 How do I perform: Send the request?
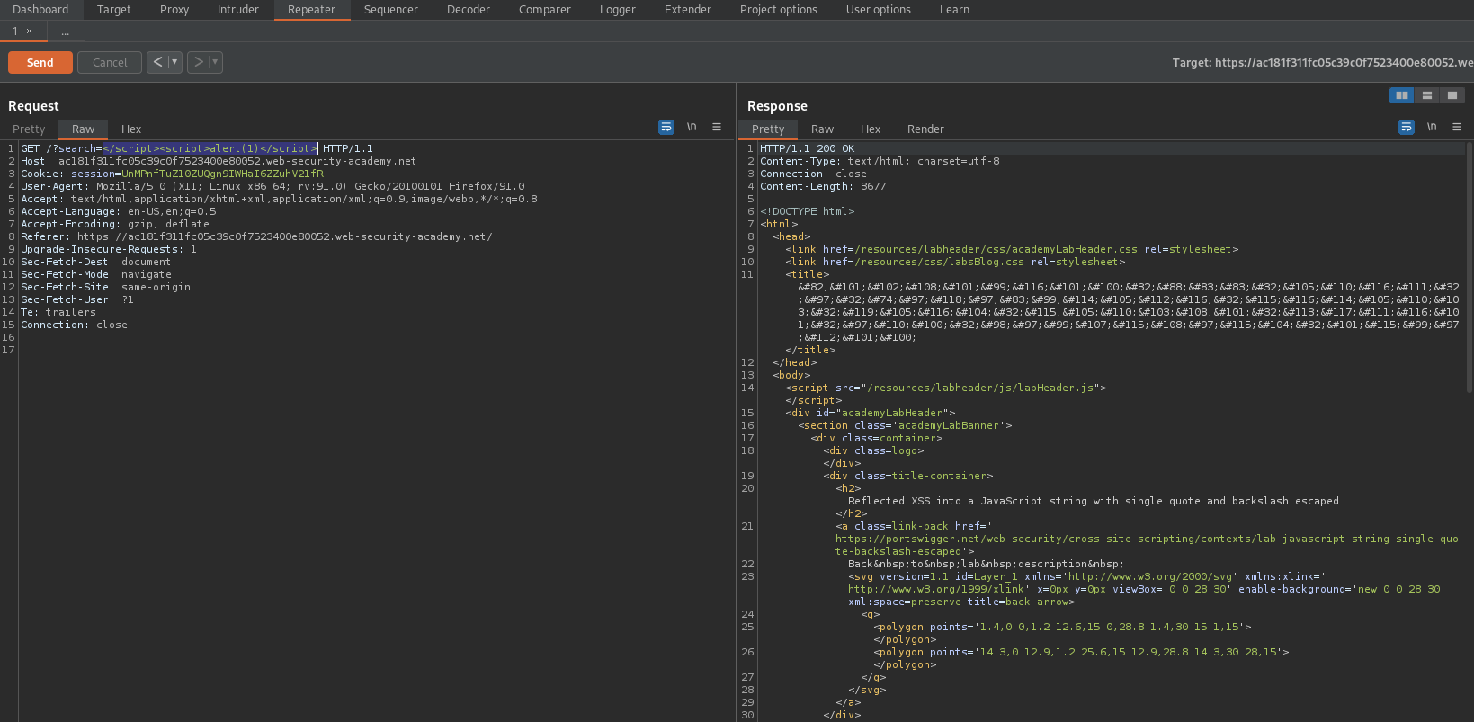40,62
